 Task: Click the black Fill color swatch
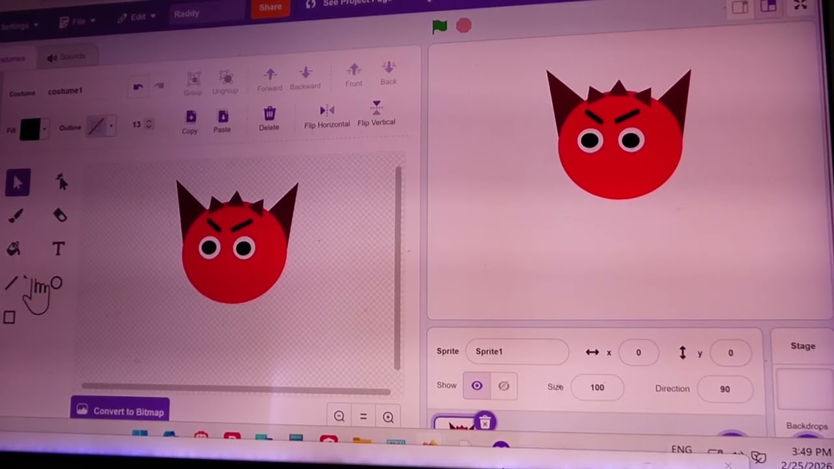pos(29,129)
